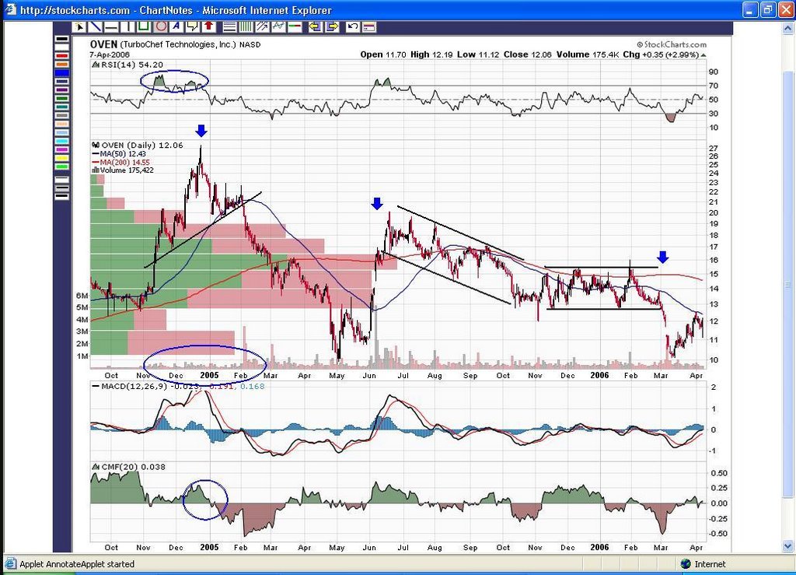Viewport: 796px width, 575px height.
Task: Restore down the Internet Explorer window
Action: (767, 9)
